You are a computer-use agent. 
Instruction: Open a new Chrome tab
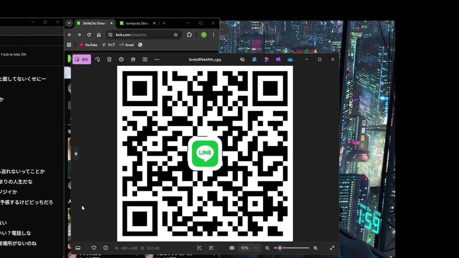(x=164, y=23)
